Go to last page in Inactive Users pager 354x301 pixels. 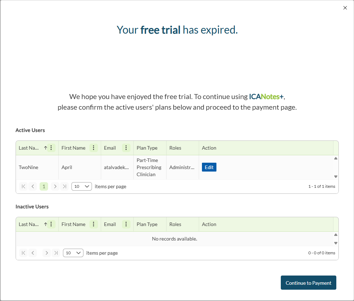click(x=56, y=253)
